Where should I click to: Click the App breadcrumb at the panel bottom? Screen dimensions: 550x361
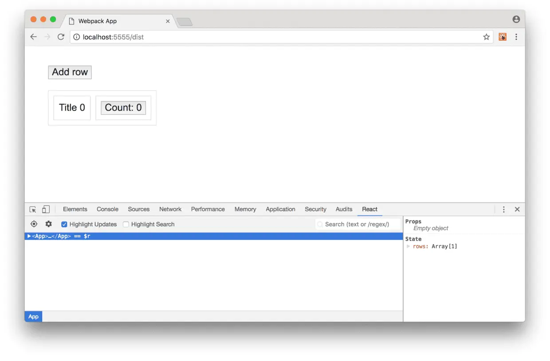point(33,316)
